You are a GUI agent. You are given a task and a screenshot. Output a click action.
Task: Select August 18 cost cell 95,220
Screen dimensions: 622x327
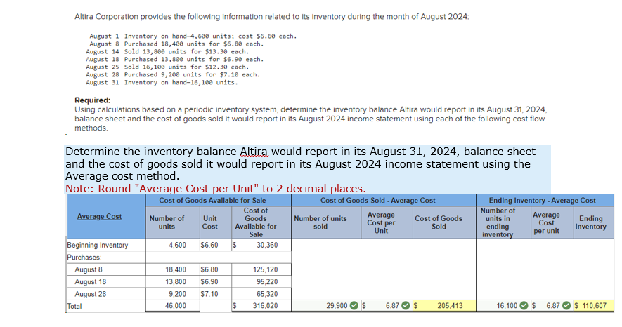pyautogui.click(x=261, y=282)
